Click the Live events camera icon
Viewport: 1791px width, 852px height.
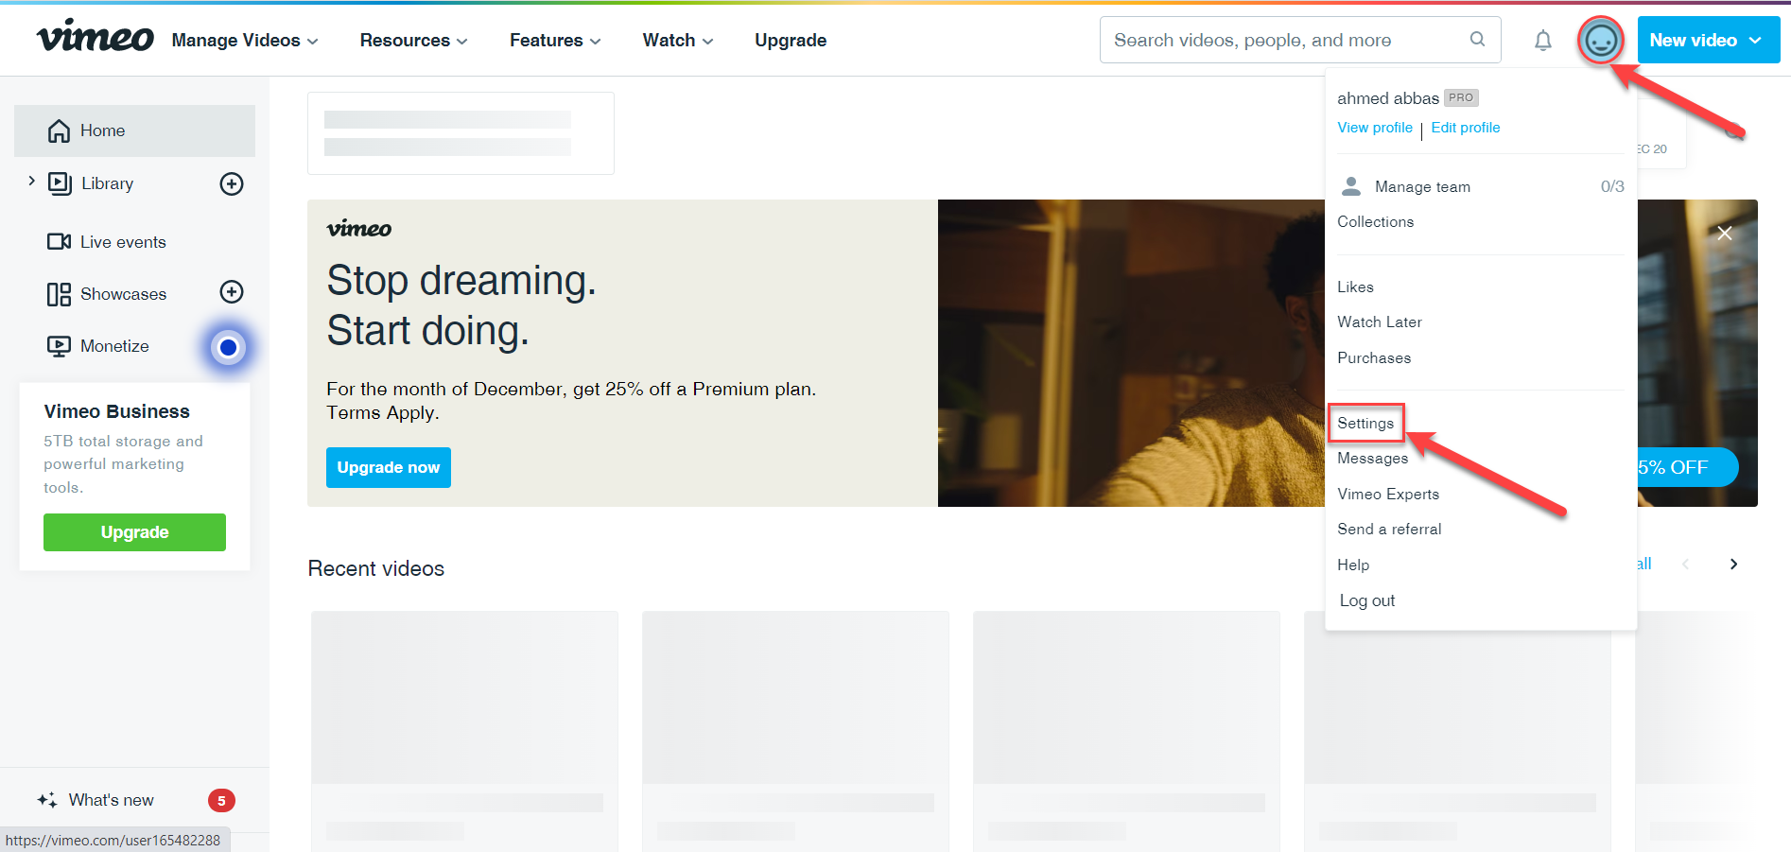(59, 242)
